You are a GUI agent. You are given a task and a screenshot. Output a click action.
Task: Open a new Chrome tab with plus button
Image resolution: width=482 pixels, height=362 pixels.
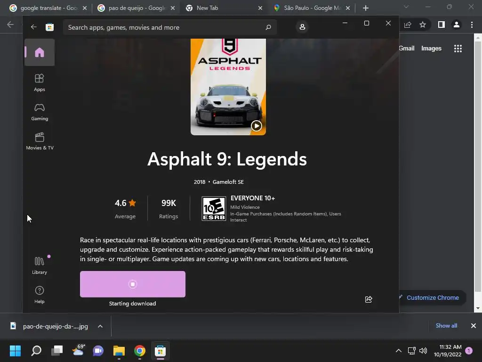(365, 8)
